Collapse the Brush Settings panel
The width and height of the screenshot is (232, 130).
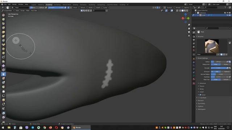point(203,58)
